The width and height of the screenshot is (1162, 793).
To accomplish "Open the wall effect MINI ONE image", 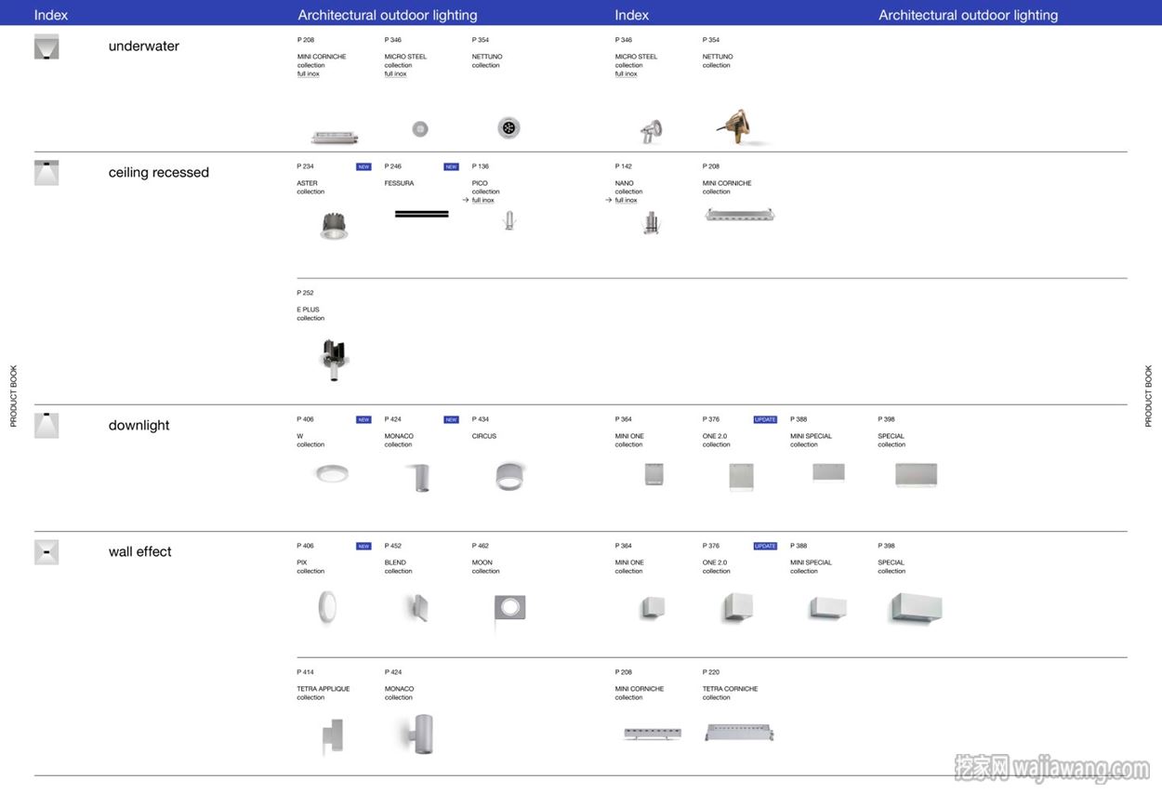I will (652, 609).
